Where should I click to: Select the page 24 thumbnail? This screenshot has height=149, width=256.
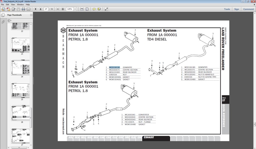pyautogui.click(x=20, y=68)
